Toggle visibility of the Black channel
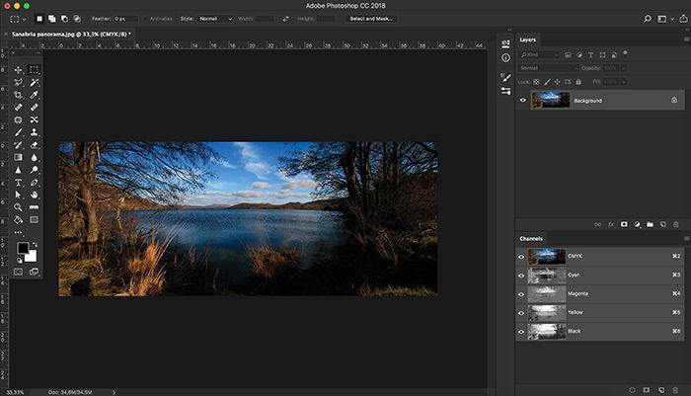Image resolution: width=691 pixels, height=396 pixels. coord(521,332)
